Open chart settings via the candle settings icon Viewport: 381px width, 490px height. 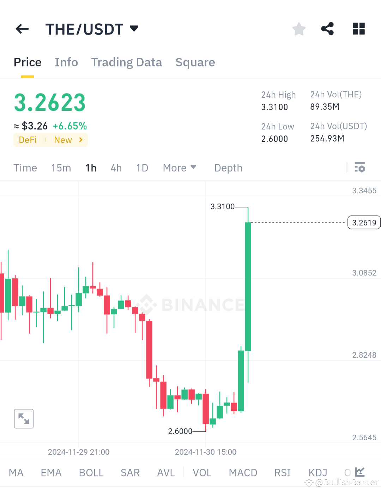[x=360, y=168]
